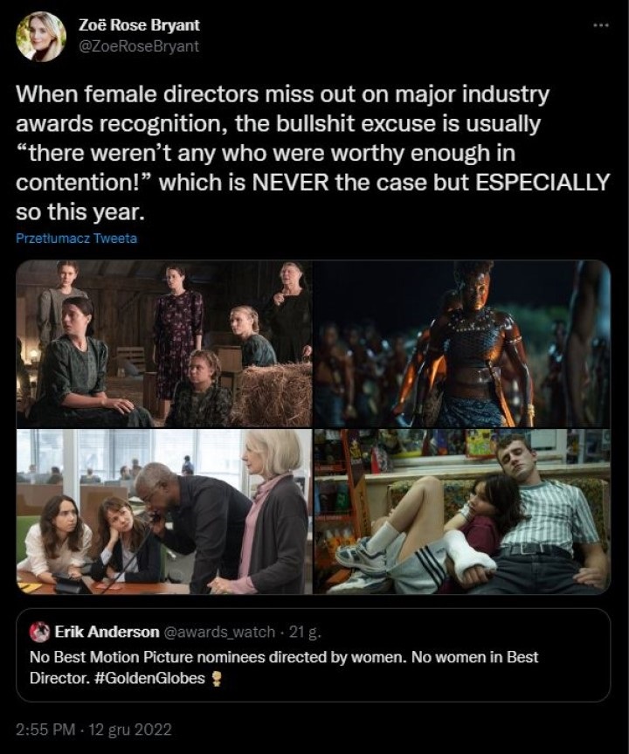The height and width of the screenshot is (754, 629).
Task: Select the word NEVER in the tweet
Action: 291,183
